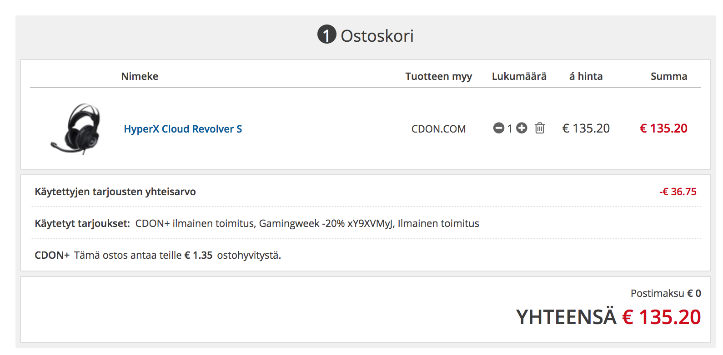Click the quantity value 1
The width and height of the screenshot is (723, 355).
[510, 128]
